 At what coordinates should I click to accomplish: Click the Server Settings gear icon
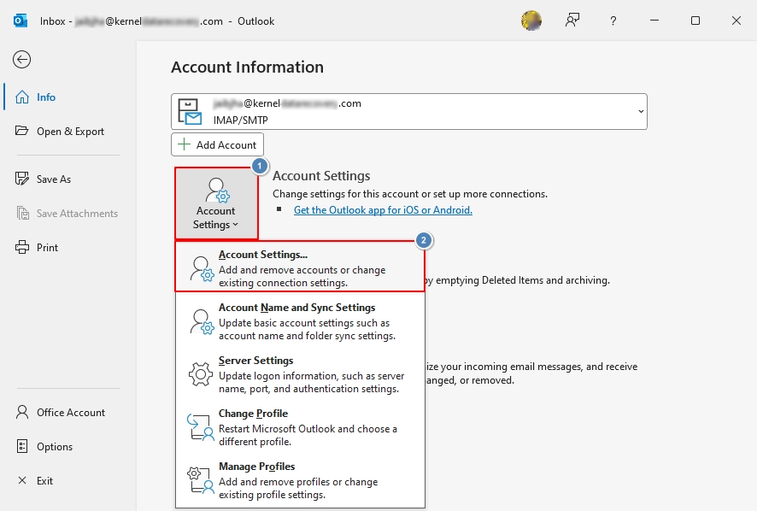point(201,374)
